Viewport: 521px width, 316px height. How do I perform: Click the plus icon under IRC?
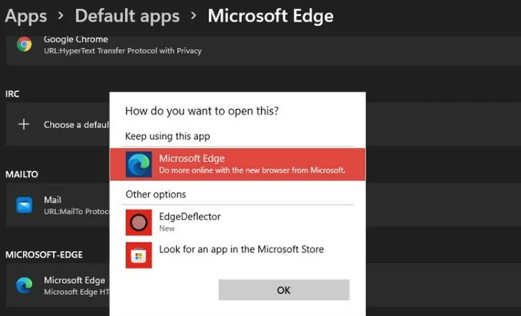point(24,124)
